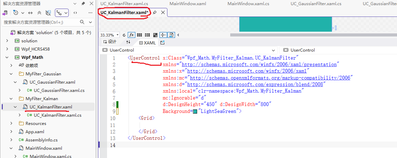Open the three-dots more options in Solution Explorer
Image resolution: width=397 pixels, height=158 pixels.
point(90,13)
